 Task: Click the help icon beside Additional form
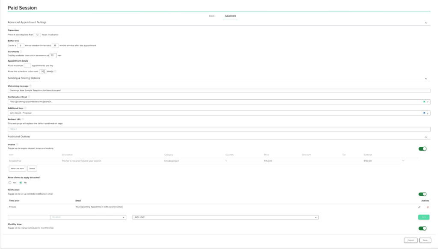[x=25, y=108]
